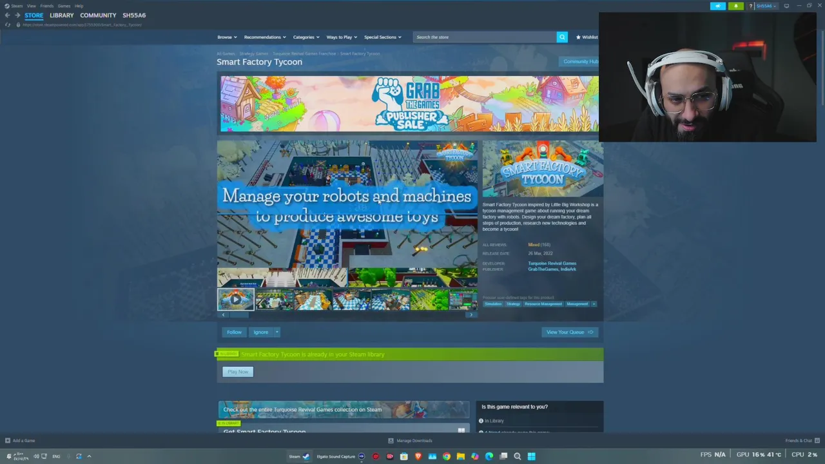
Task: Click the Play Now button
Action: tap(238, 372)
